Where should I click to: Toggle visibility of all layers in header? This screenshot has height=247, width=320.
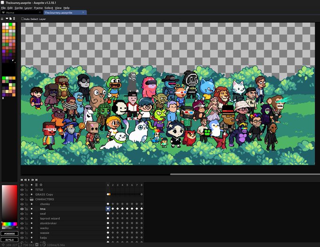click(22, 185)
